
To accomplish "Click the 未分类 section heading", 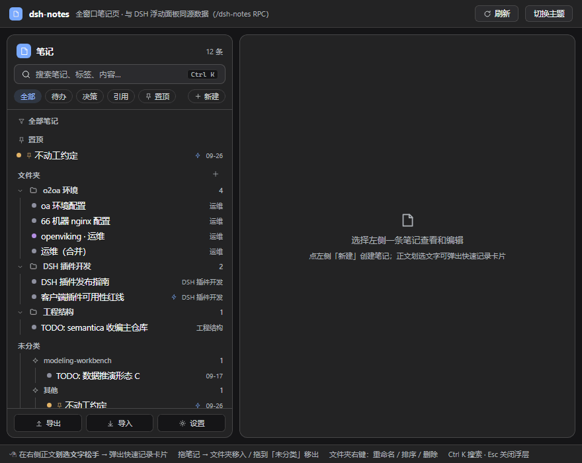I will pyautogui.click(x=29, y=346).
